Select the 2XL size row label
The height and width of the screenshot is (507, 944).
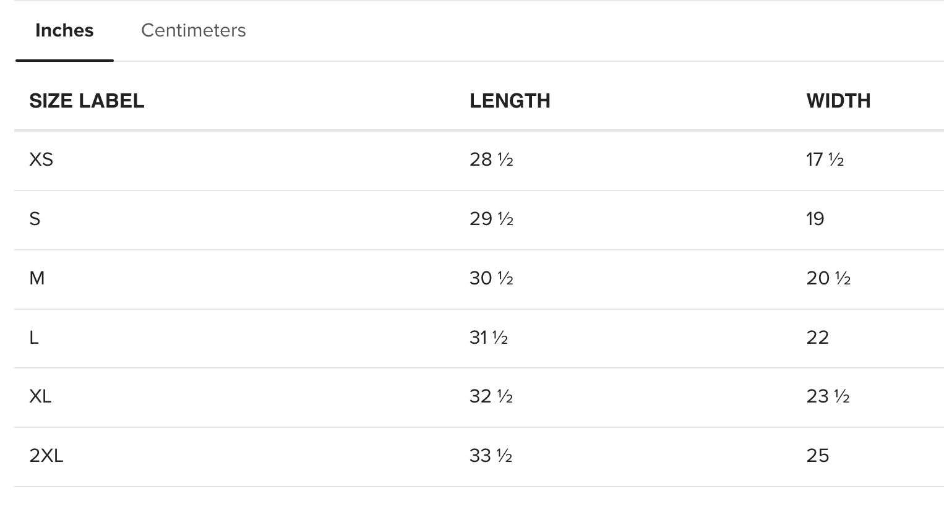point(46,456)
